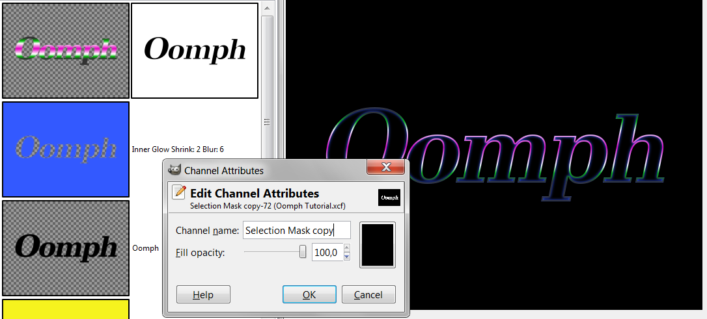Click the Help button
The width and height of the screenshot is (707, 319).
[x=203, y=295]
